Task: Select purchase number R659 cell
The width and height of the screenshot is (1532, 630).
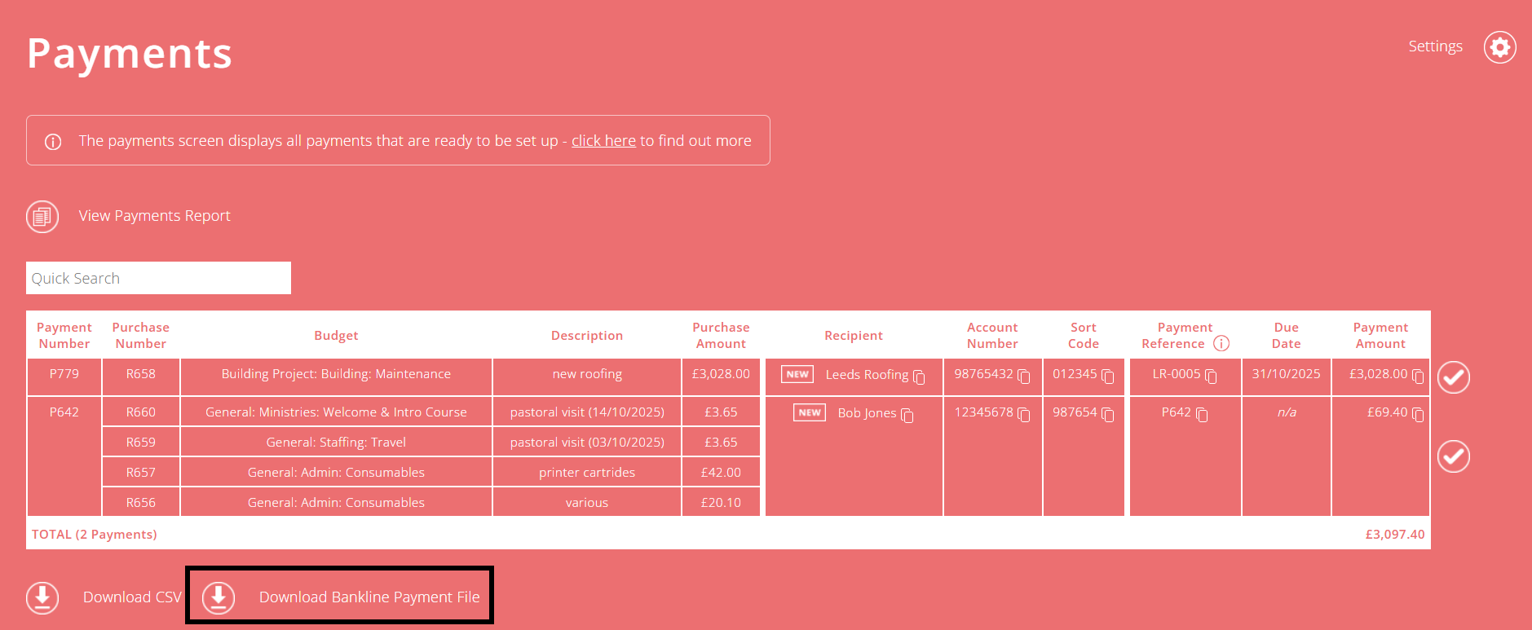Action: tap(141, 442)
